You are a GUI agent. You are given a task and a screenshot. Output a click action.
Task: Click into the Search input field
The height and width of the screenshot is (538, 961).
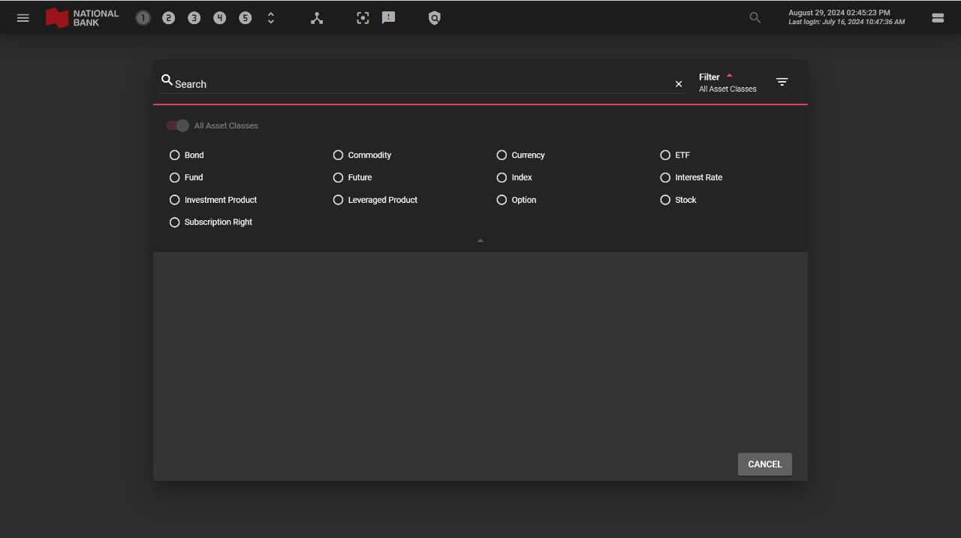(x=423, y=84)
